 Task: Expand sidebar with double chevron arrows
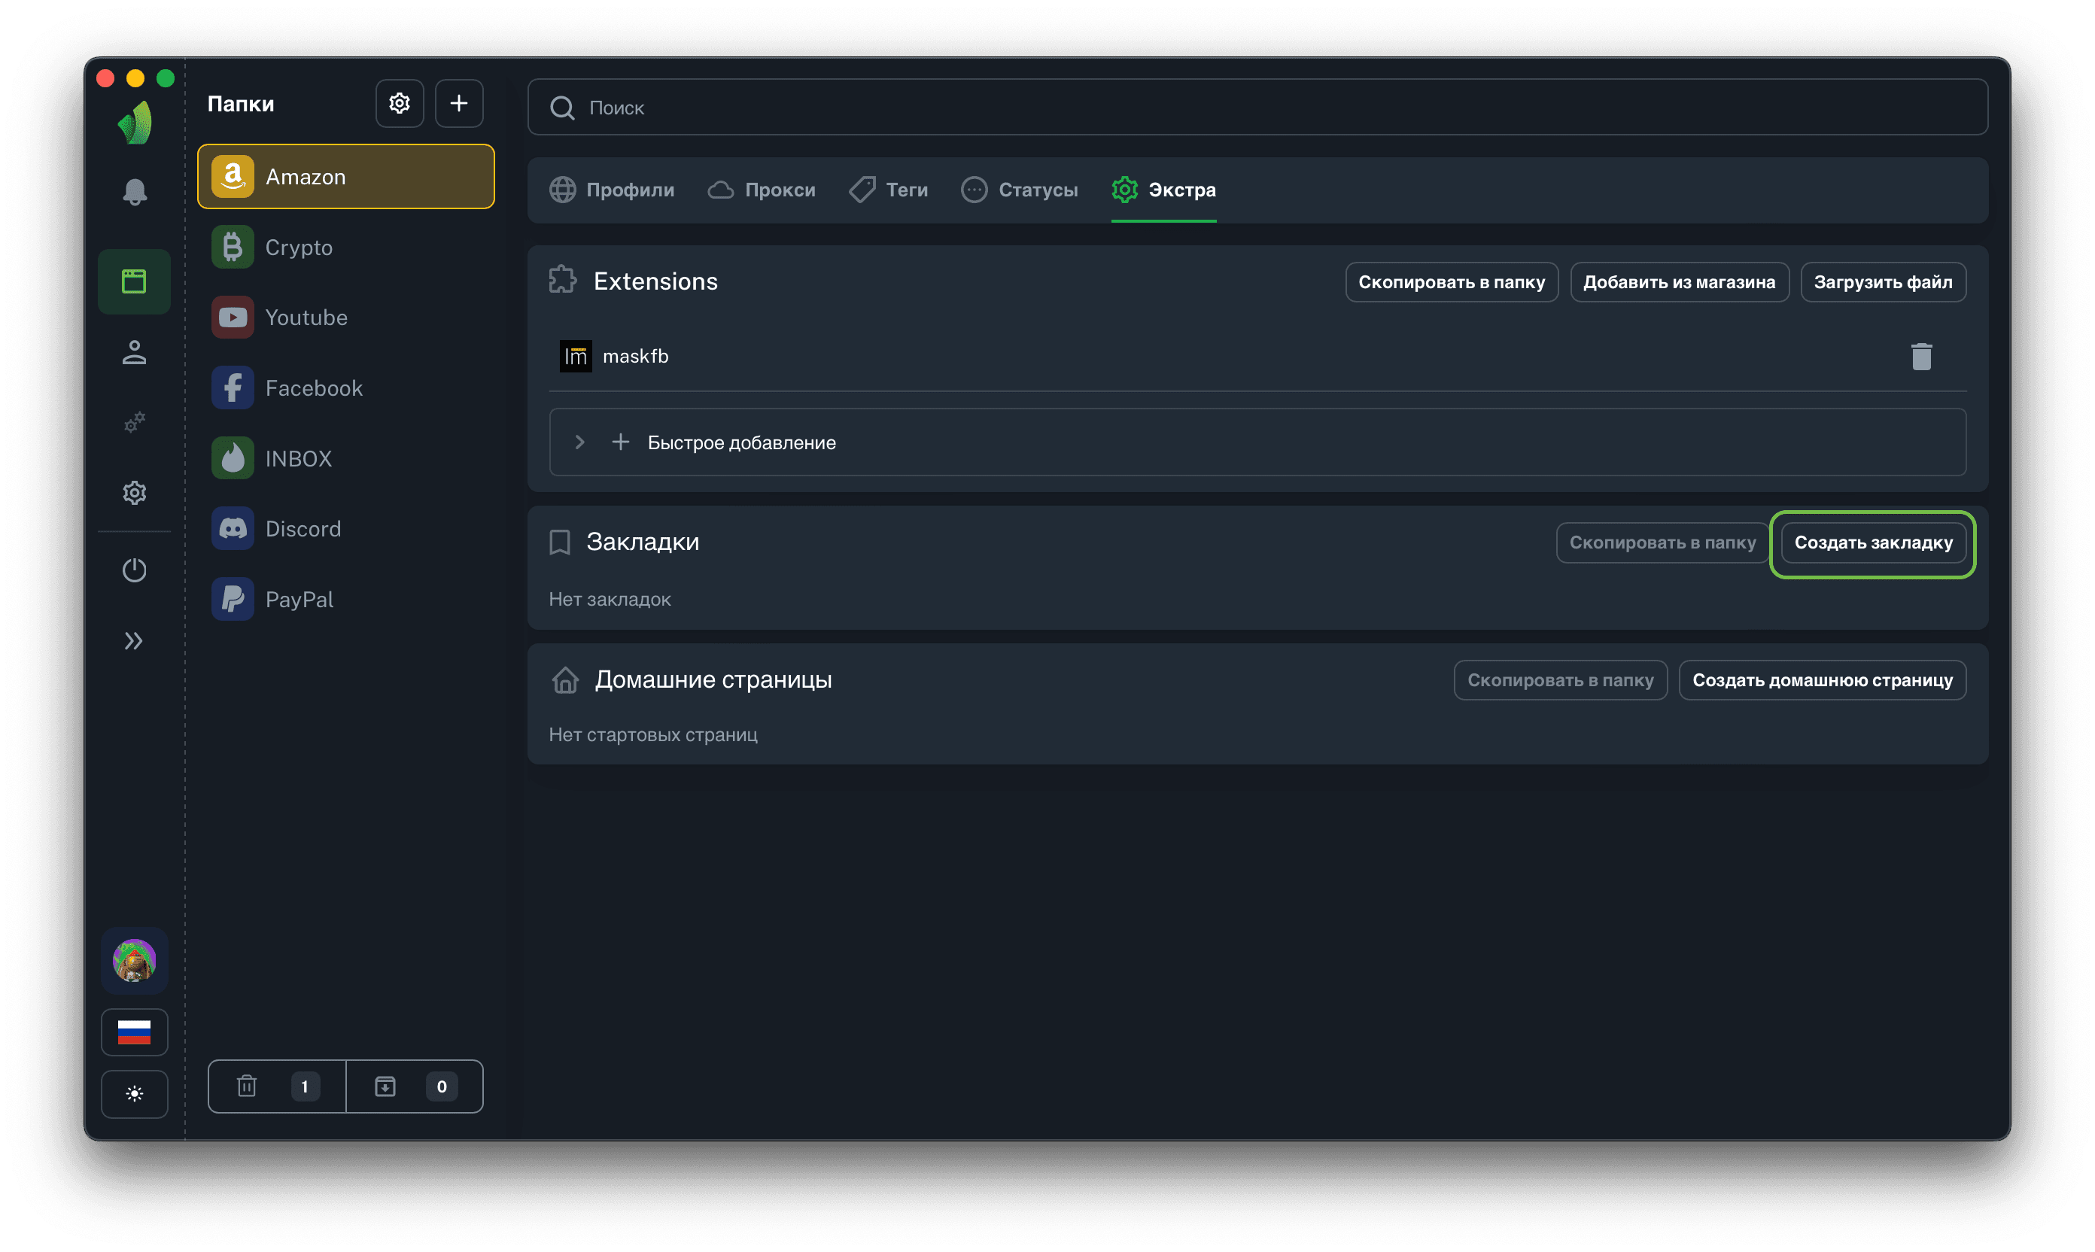[134, 641]
